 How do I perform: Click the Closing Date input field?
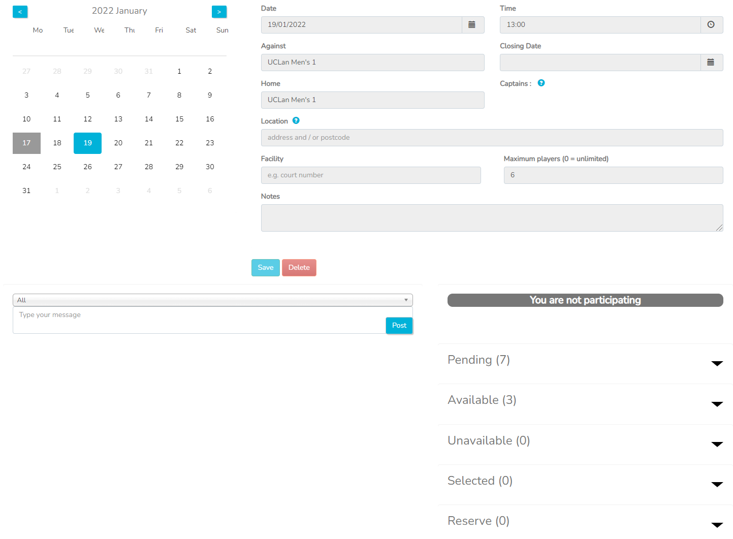(600, 62)
